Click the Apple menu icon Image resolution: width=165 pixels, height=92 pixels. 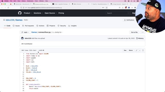pos(2,1)
